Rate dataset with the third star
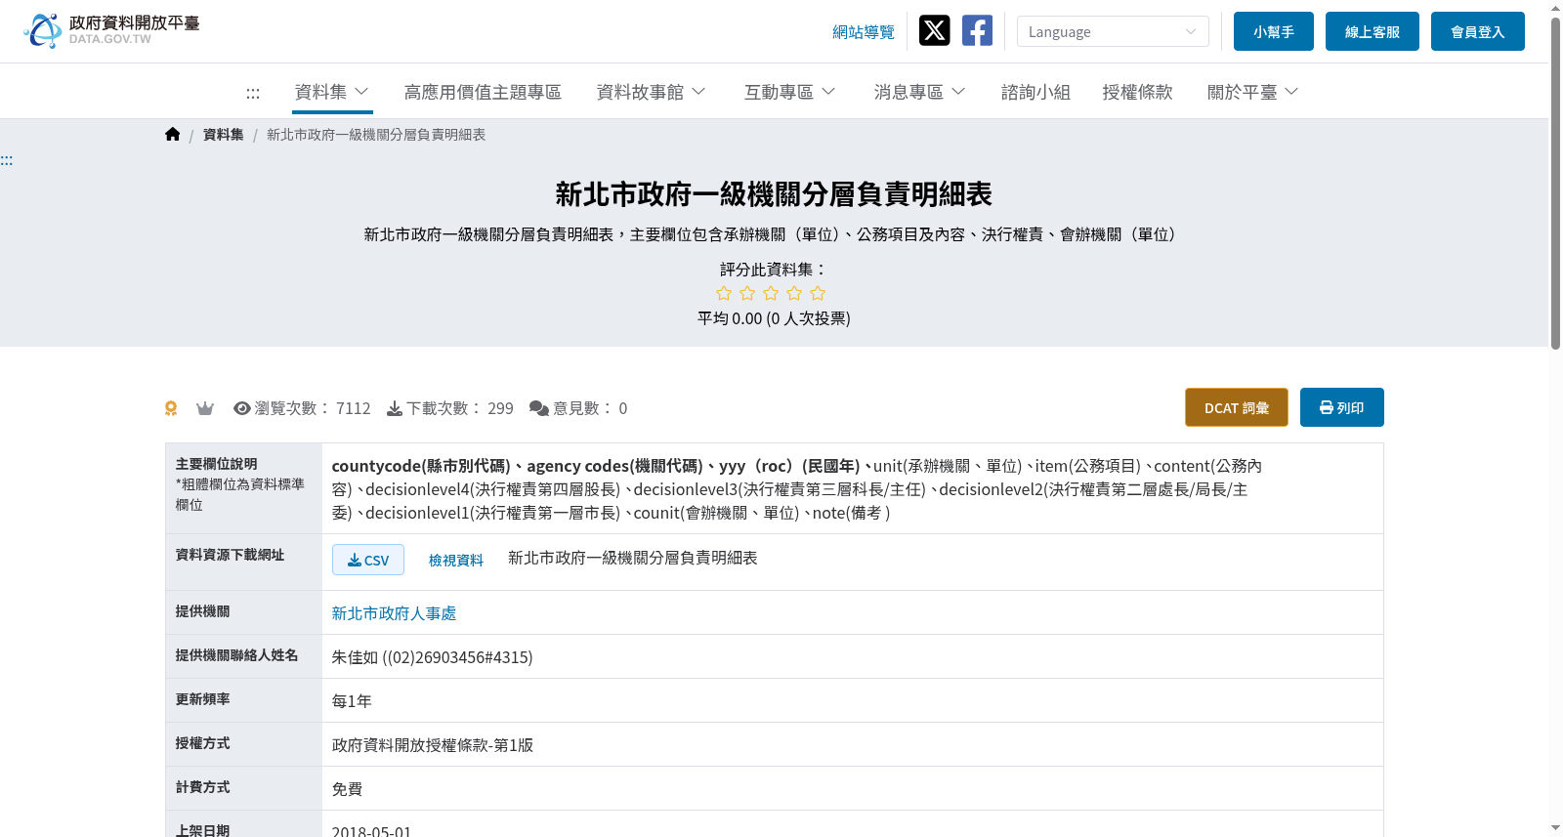Image resolution: width=1563 pixels, height=837 pixels. [771, 293]
